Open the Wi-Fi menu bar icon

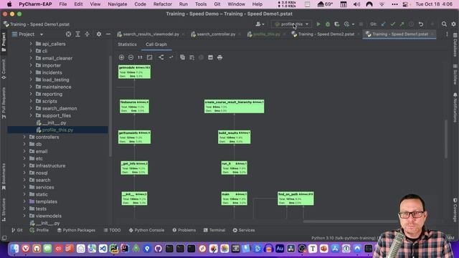(x=382, y=4)
